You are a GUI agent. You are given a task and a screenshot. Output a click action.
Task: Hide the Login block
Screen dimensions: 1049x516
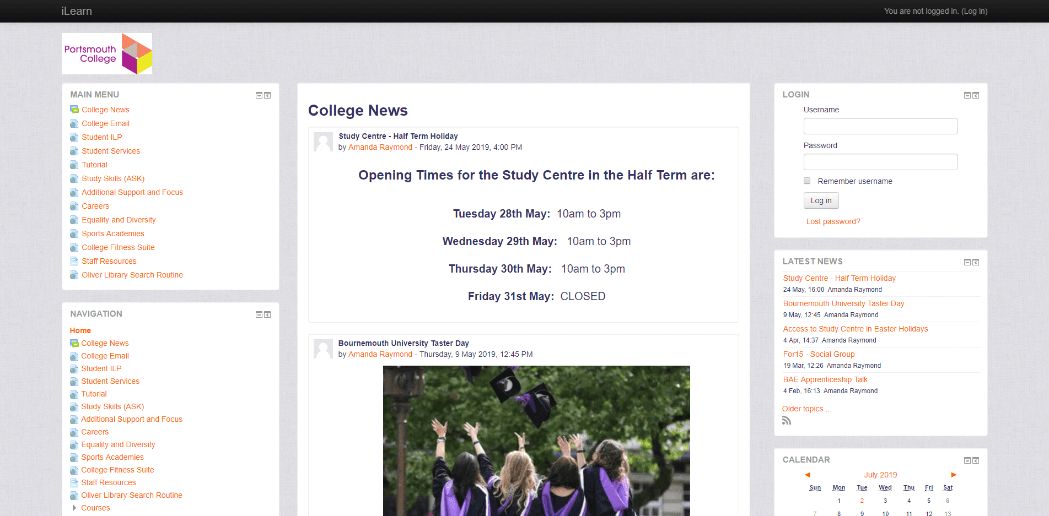pos(967,95)
